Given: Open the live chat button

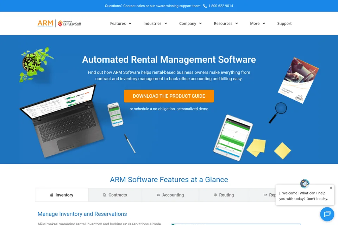Looking at the screenshot, I should (327, 214).
